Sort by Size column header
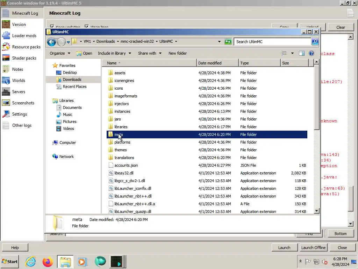The image size is (358, 269). [x=294, y=63]
